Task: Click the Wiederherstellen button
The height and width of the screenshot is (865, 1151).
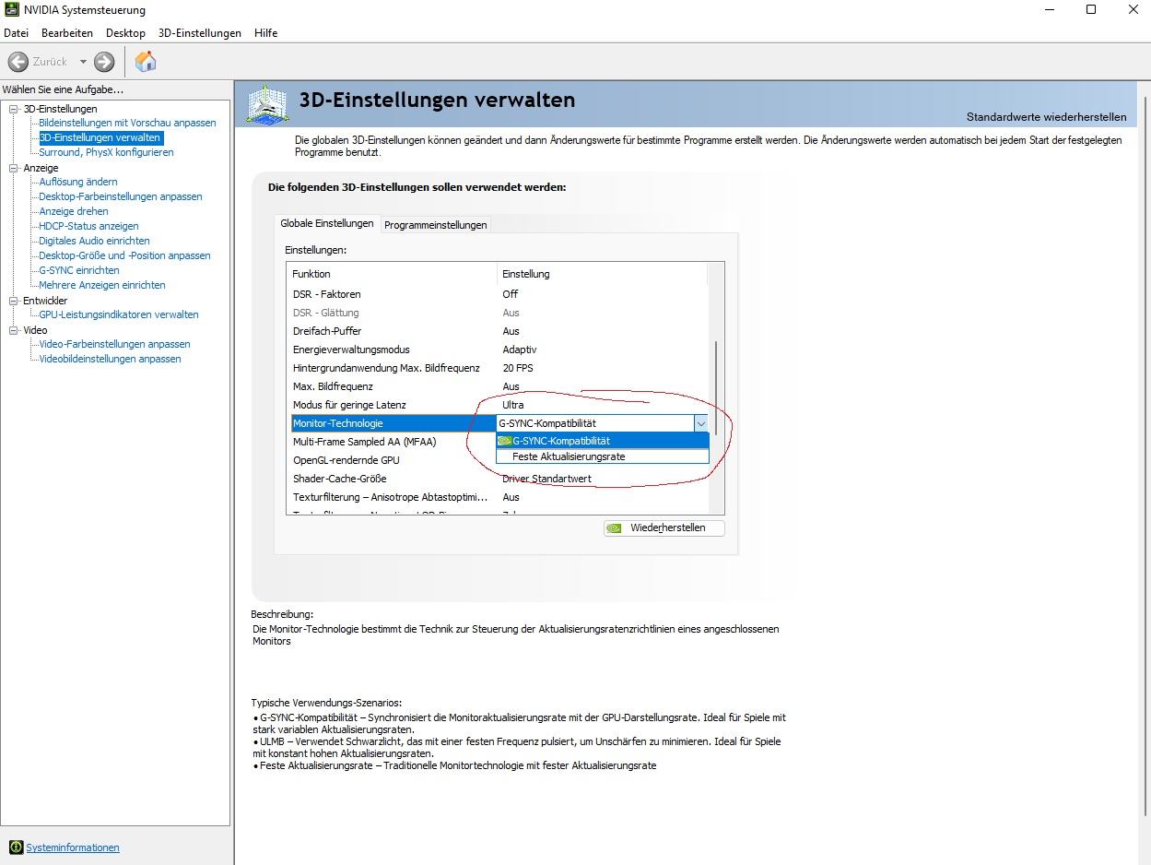Action: [x=664, y=528]
